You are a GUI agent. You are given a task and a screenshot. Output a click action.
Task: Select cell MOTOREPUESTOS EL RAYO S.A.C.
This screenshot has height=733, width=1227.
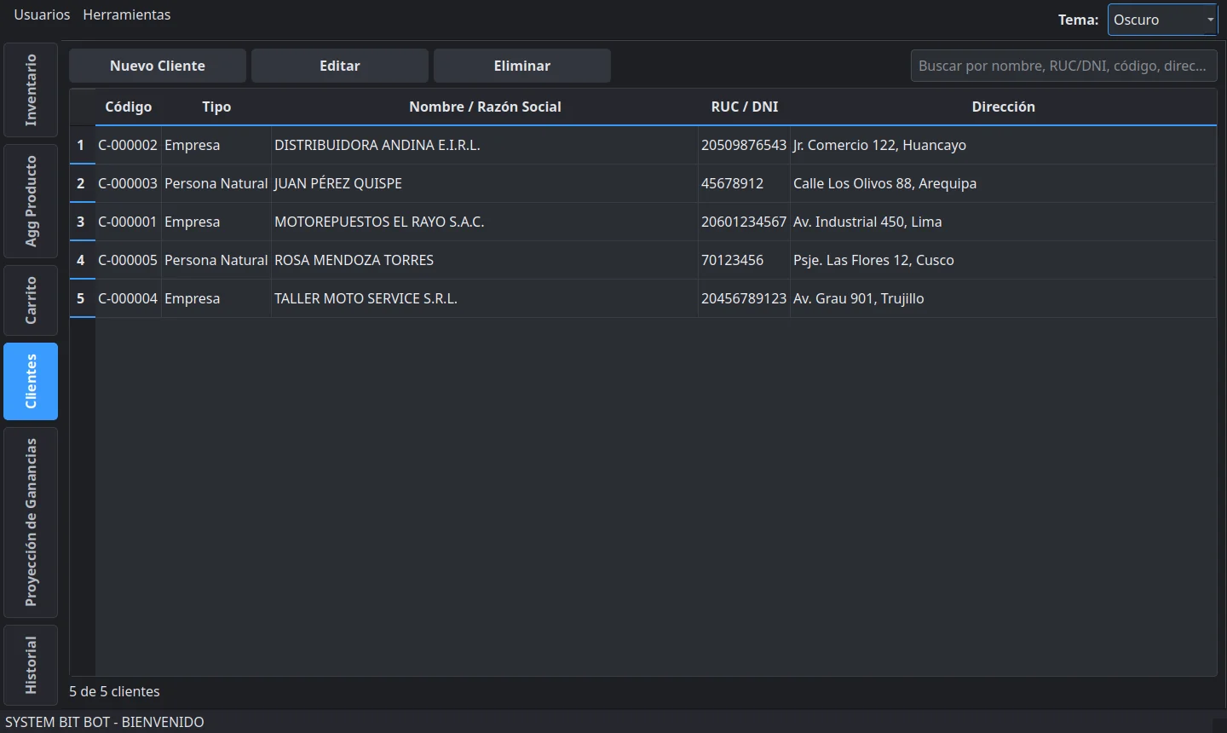click(x=485, y=222)
